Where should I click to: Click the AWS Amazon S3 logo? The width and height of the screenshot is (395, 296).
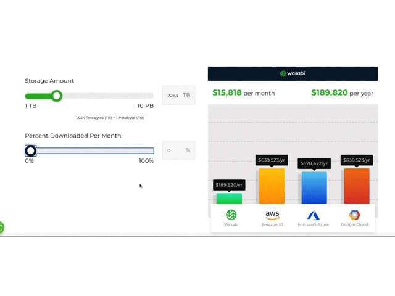272,215
